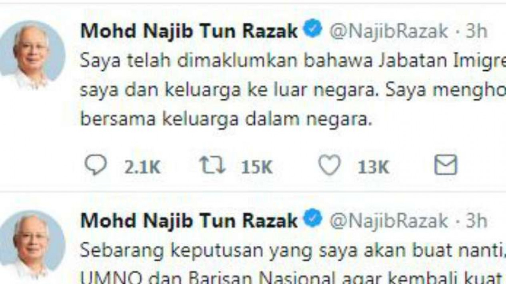Screen dimensions: 506x284
Task: Click the retweet icon on first tweet
Action: [212, 165]
